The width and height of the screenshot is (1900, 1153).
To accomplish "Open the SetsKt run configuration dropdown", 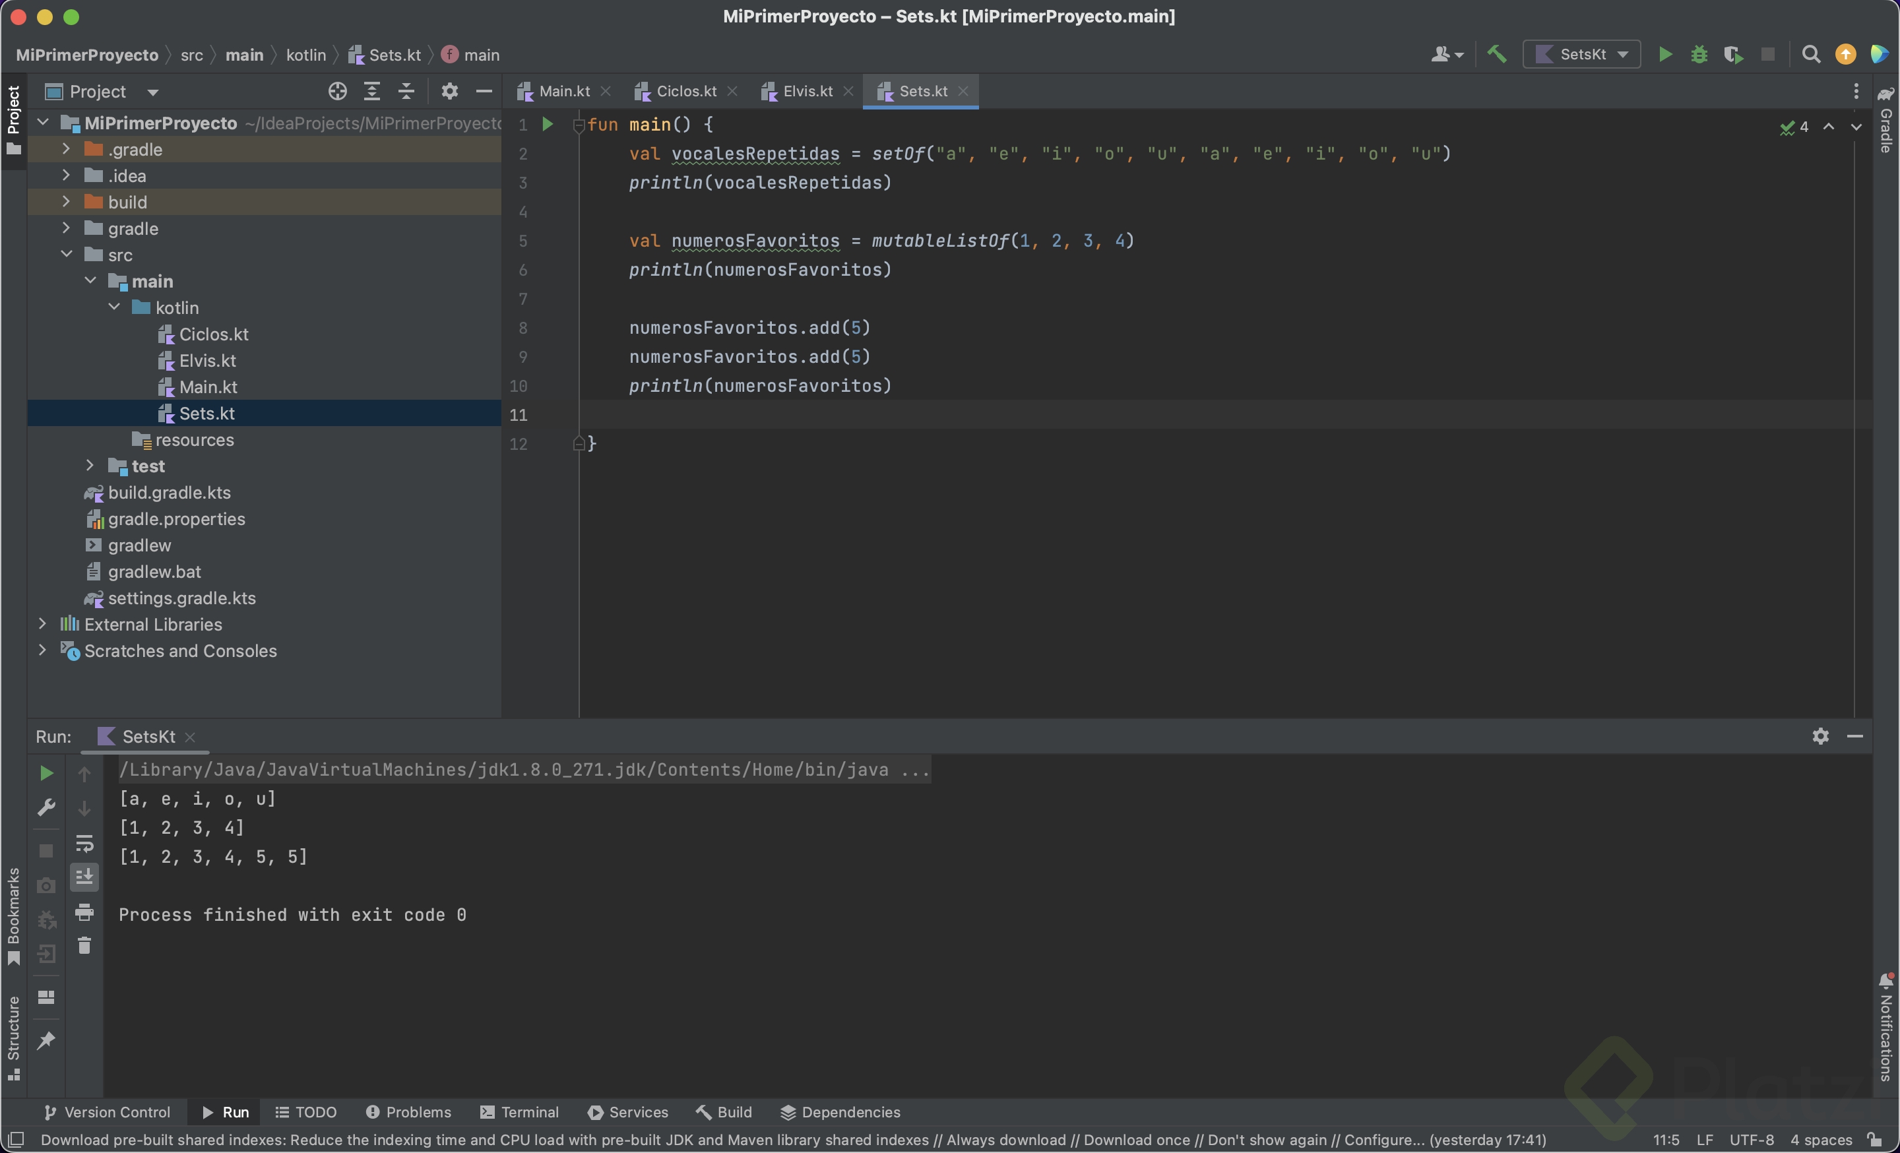I will [1581, 55].
